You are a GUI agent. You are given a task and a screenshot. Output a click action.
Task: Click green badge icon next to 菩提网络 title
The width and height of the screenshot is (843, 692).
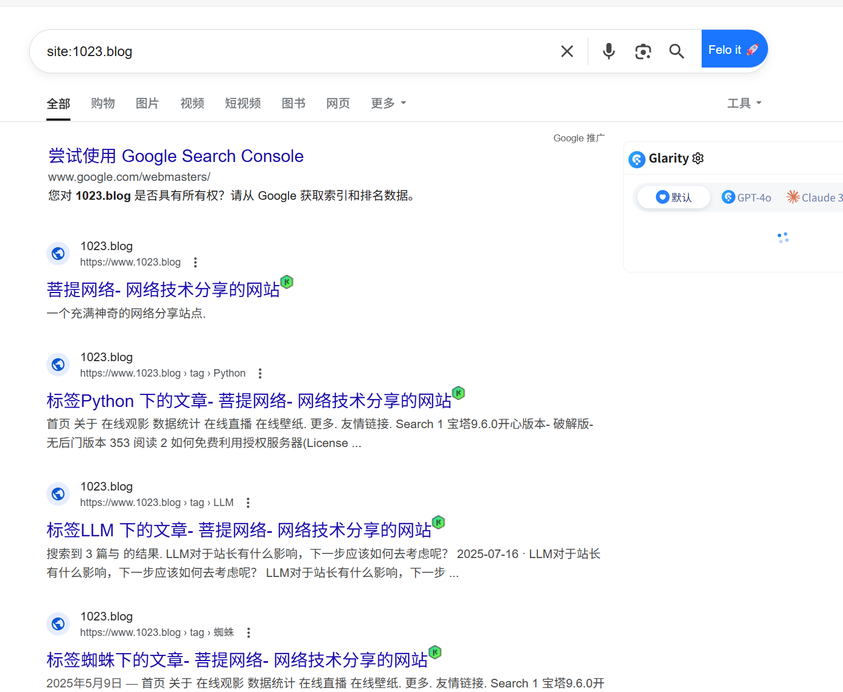287,282
